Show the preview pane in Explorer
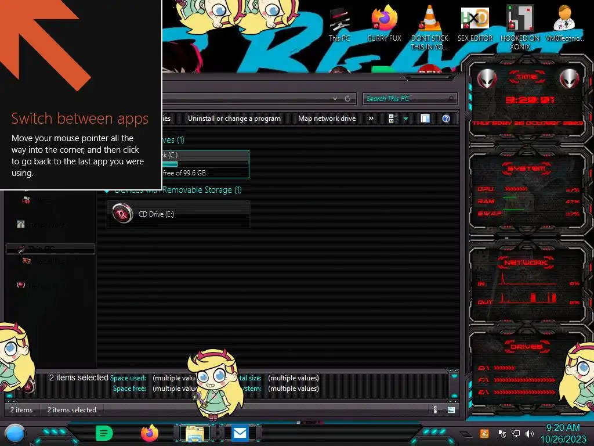594x446 pixels. coord(425,118)
